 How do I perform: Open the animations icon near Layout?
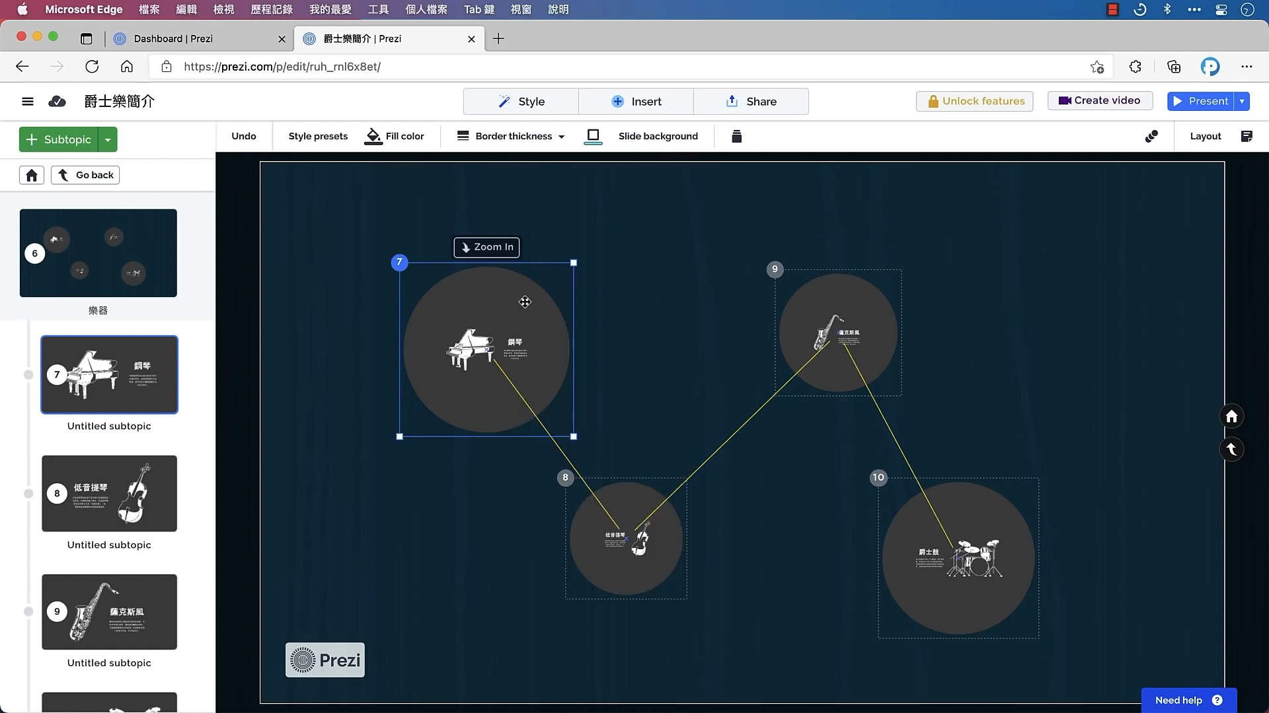tap(1151, 136)
